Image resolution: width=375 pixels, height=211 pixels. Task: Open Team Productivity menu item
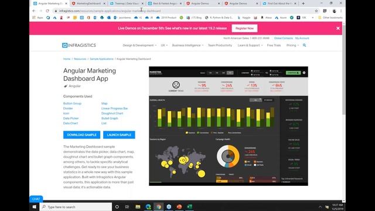(220, 45)
